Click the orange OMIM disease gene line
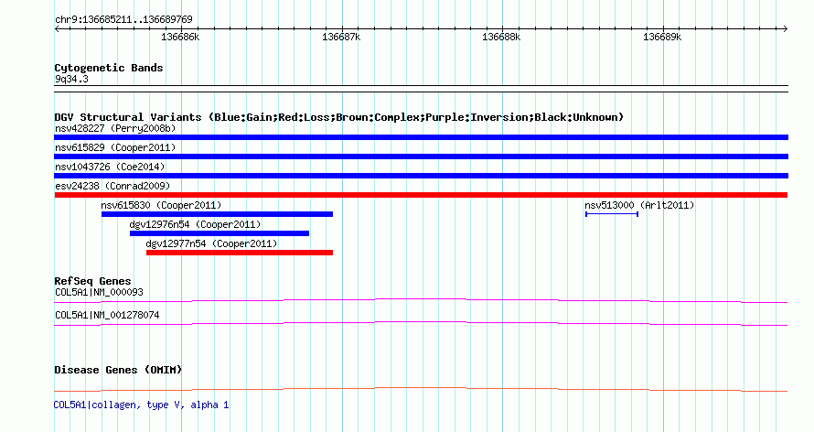The width and height of the screenshot is (814, 432). (x=421, y=389)
